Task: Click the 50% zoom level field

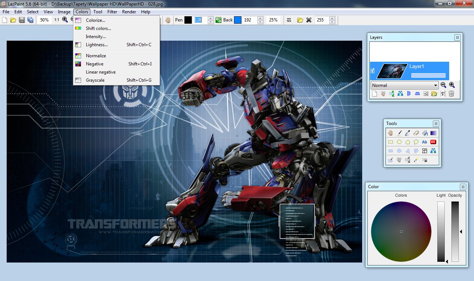Action: pos(44,20)
